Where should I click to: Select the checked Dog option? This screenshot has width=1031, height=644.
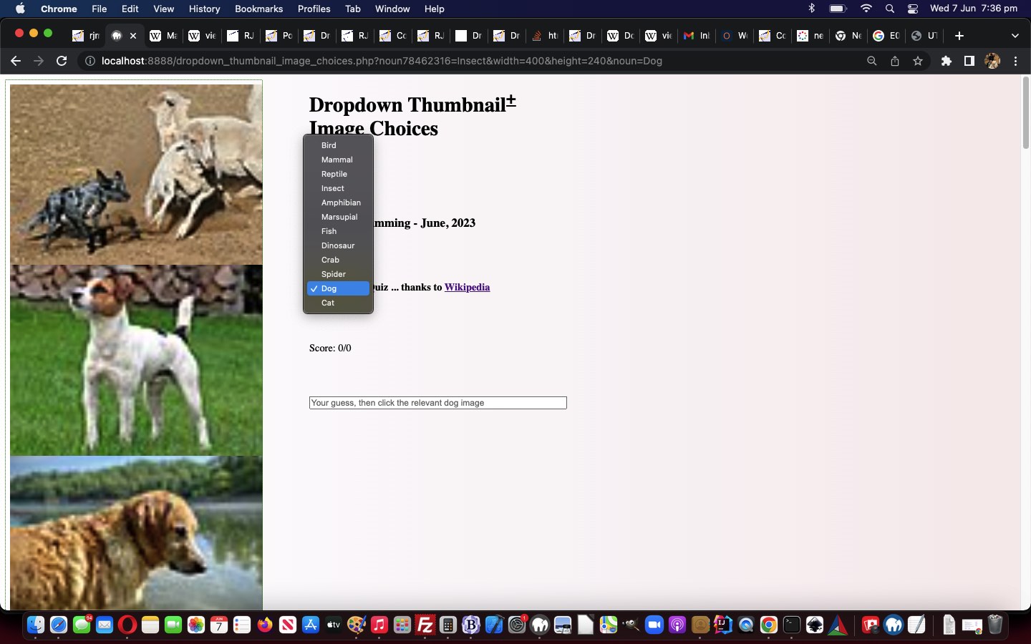point(338,288)
